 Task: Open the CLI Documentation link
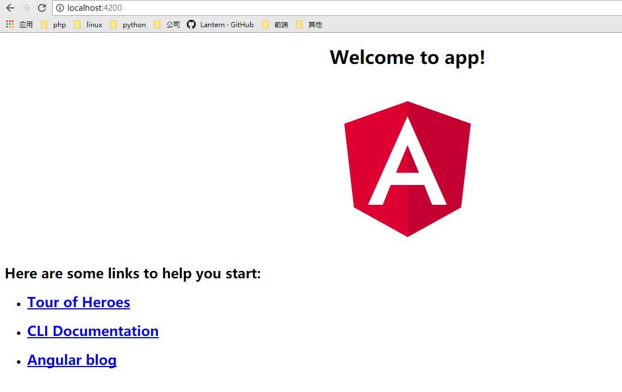(x=93, y=331)
